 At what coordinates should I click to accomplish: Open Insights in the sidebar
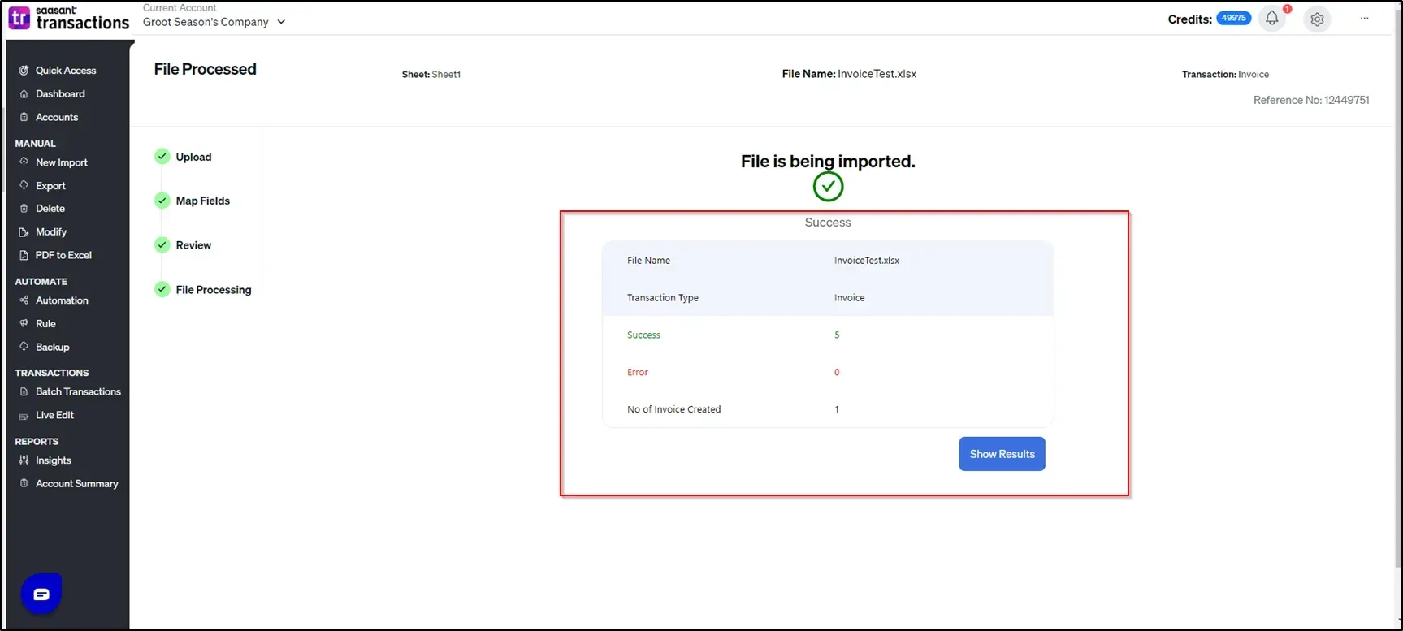[54, 460]
